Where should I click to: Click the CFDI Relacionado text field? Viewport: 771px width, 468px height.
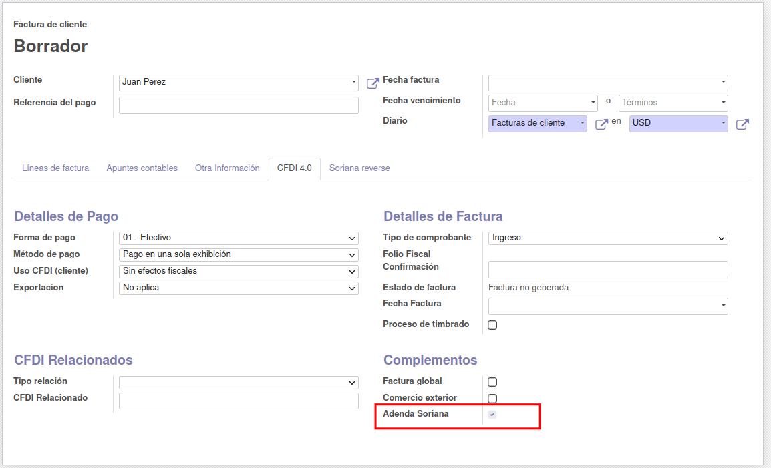click(239, 401)
